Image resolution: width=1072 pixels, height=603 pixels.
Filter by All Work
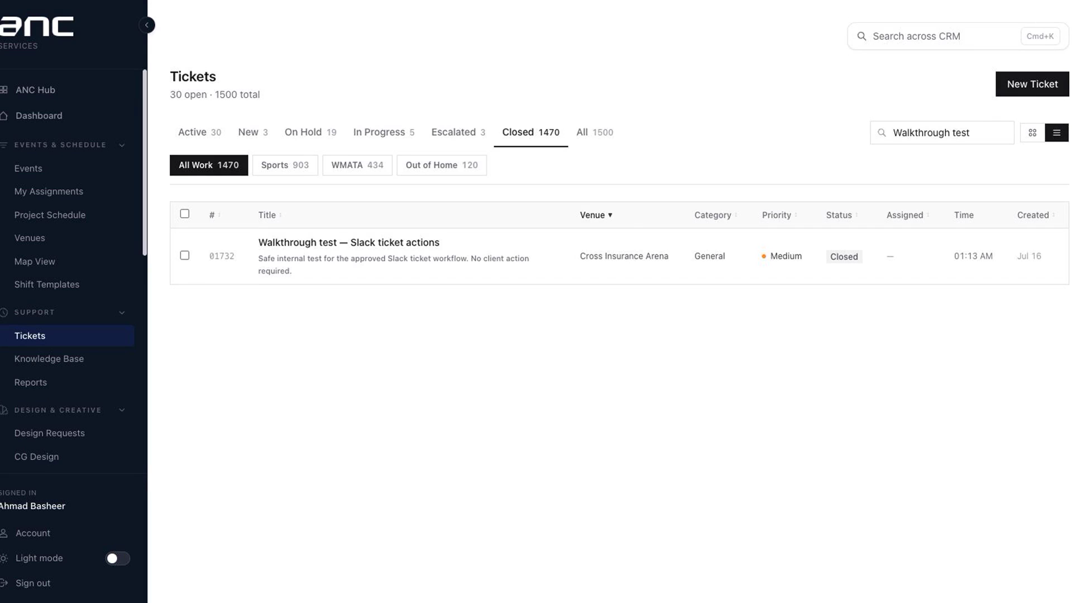[x=209, y=165]
